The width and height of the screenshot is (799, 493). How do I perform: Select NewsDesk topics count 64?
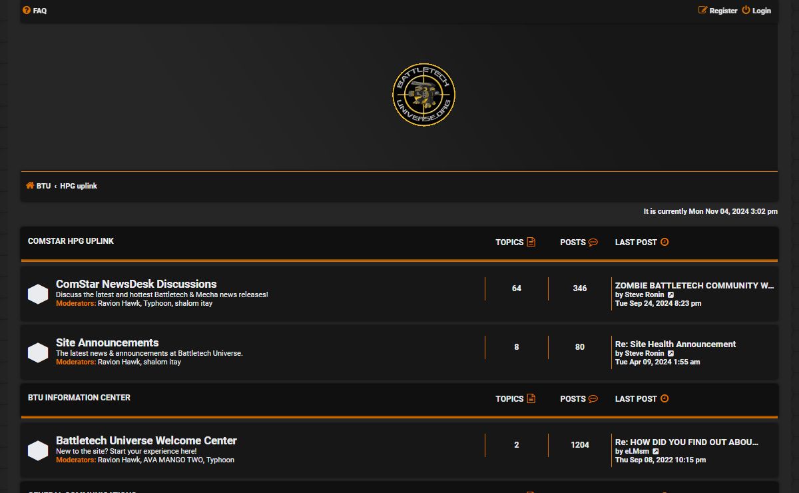(517, 288)
